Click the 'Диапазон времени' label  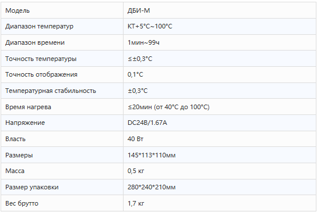[35, 42]
